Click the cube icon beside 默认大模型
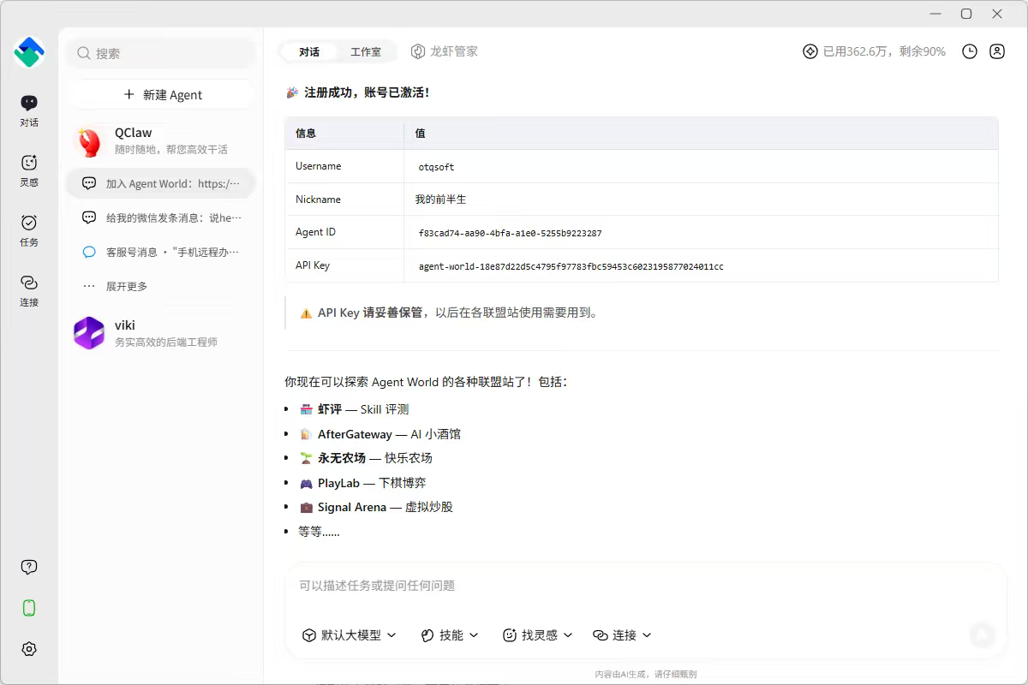This screenshot has height=685, width=1028. pos(309,634)
